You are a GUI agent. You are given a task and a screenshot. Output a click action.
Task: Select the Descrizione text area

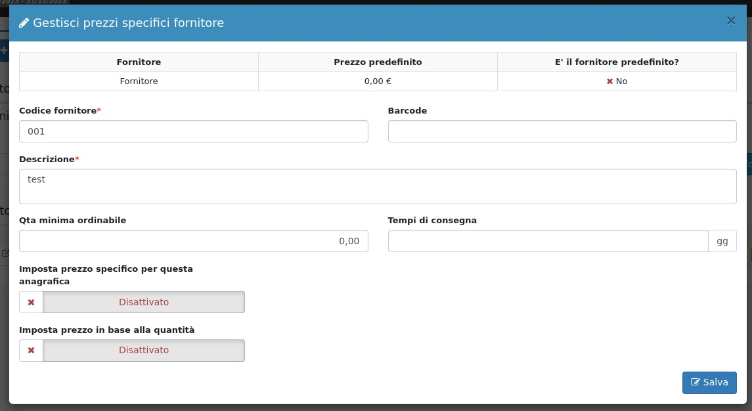click(378, 186)
